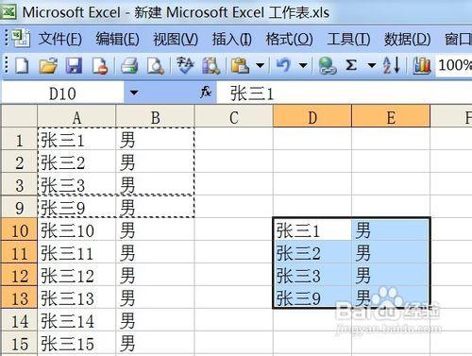This screenshot has width=472, height=356.
Task: Click the Select All corner box
Action: coord(19,116)
